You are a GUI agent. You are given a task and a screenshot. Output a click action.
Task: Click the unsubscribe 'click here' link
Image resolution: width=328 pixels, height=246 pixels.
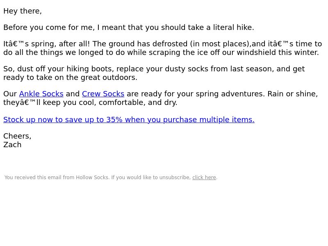(x=204, y=178)
